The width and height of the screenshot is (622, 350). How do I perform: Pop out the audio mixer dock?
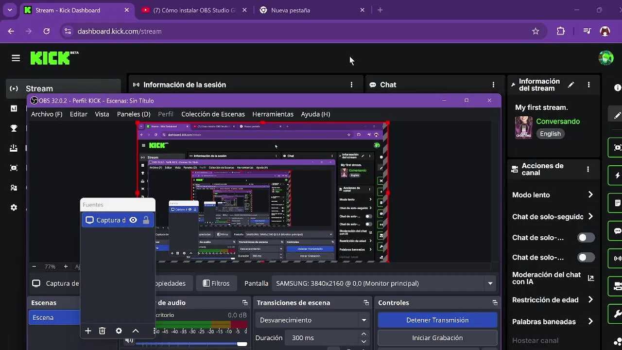[245, 302]
